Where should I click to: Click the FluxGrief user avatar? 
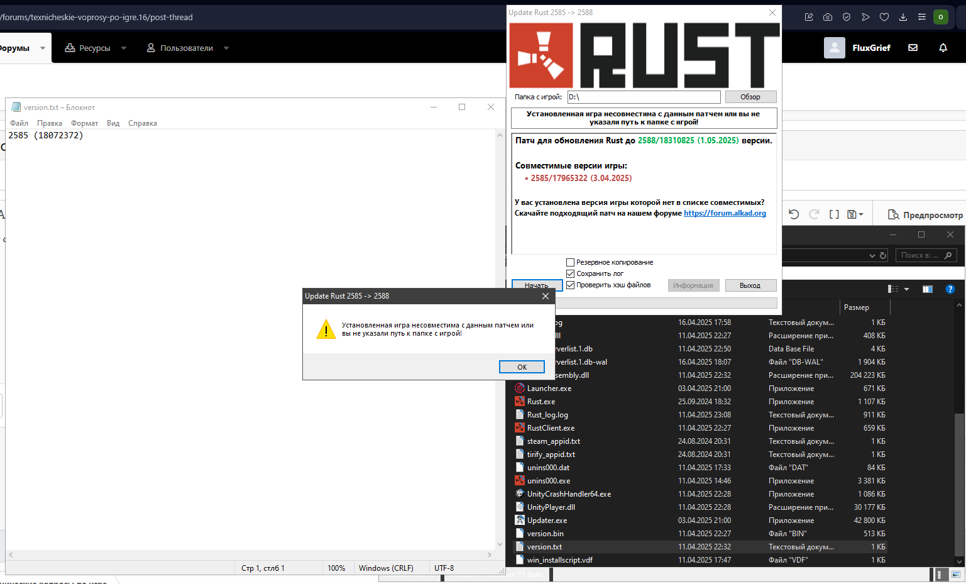[835, 48]
